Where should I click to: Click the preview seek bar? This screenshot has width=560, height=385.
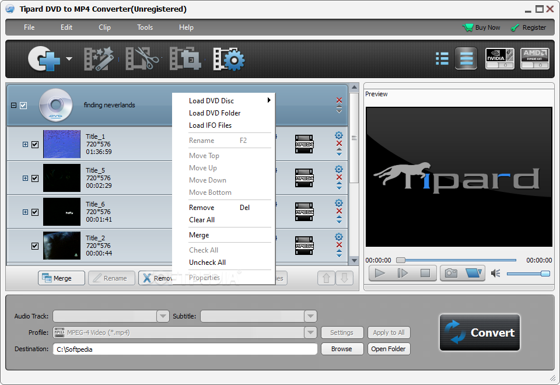pyautogui.click(x=456, y=260)
